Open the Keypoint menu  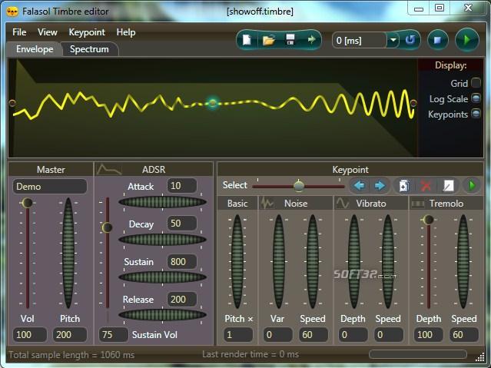click(87, 32)
